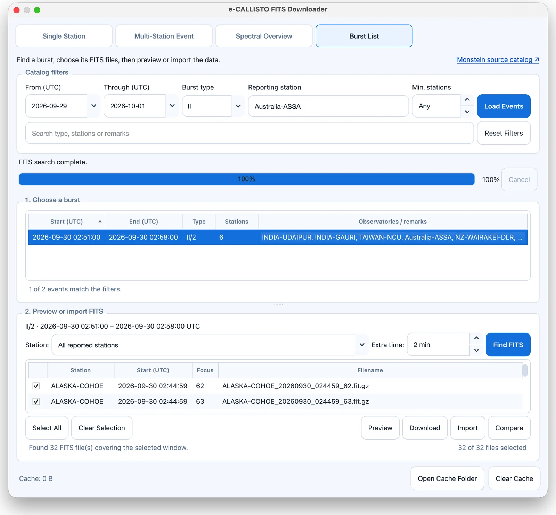Sort bursts by Type column
556x515 pixels.
[199, 222]
